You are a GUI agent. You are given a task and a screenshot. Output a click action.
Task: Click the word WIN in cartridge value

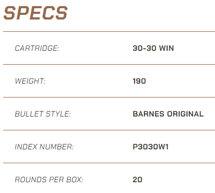[167, 48]
